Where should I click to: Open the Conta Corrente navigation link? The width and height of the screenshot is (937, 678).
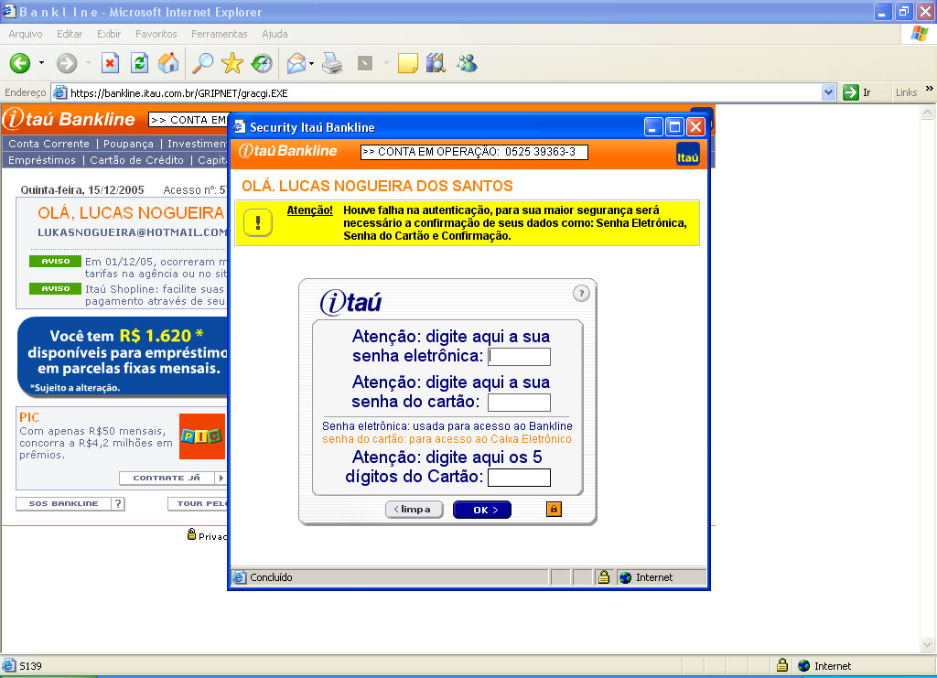click(x=48, y=144)
